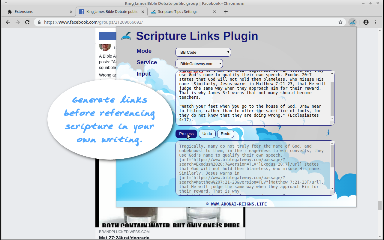Viewport: 384px width, 240px height.
Task: Switch to the Extensions tab
Action: 39,12
